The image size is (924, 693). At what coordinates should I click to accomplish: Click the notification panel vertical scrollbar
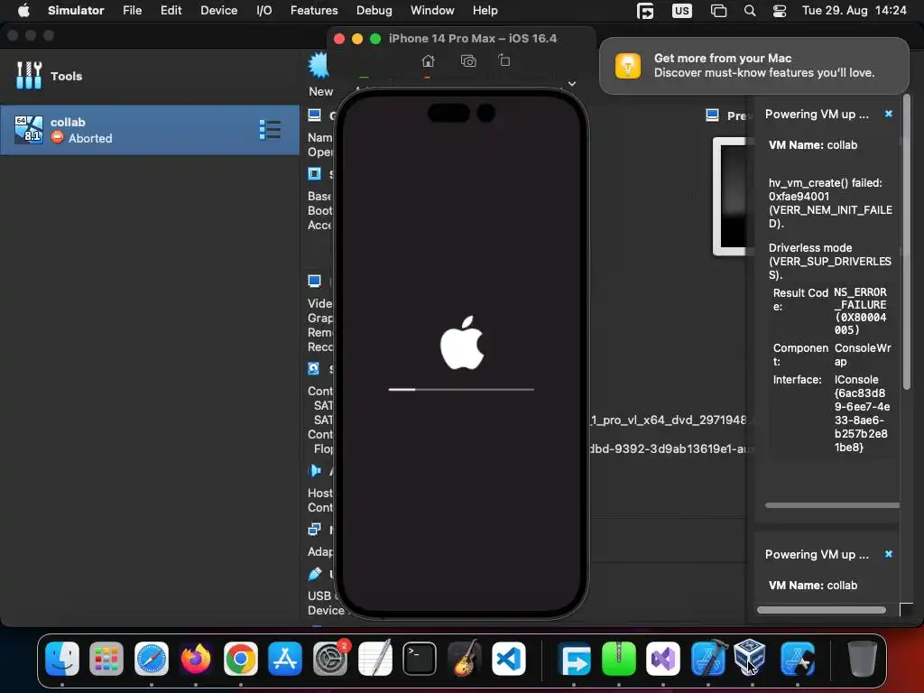(x=907, y=242)
